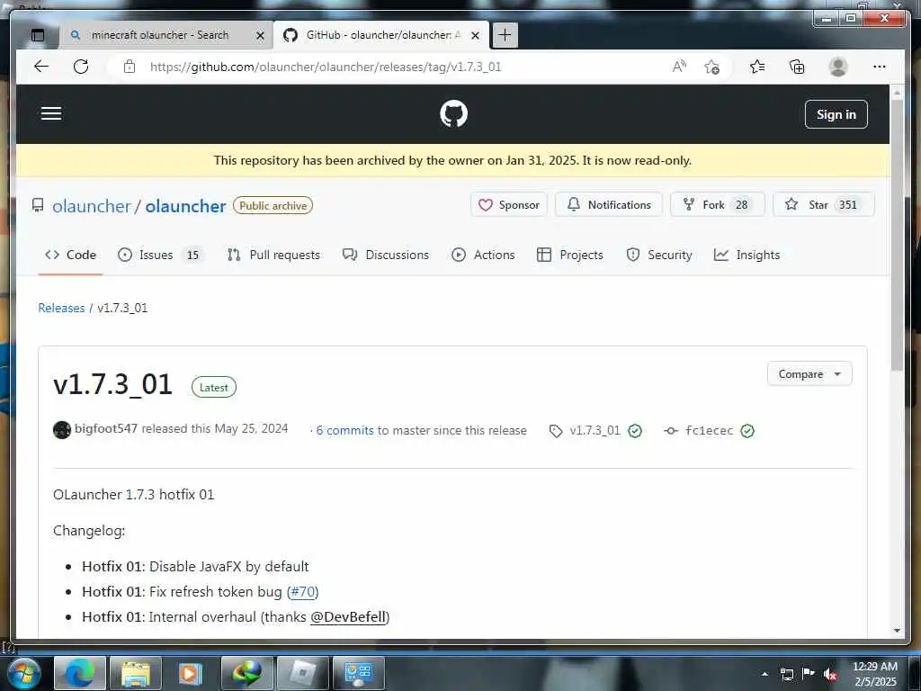Open the control panel taskbar icon
921x691 pixels.
[358, 673]
